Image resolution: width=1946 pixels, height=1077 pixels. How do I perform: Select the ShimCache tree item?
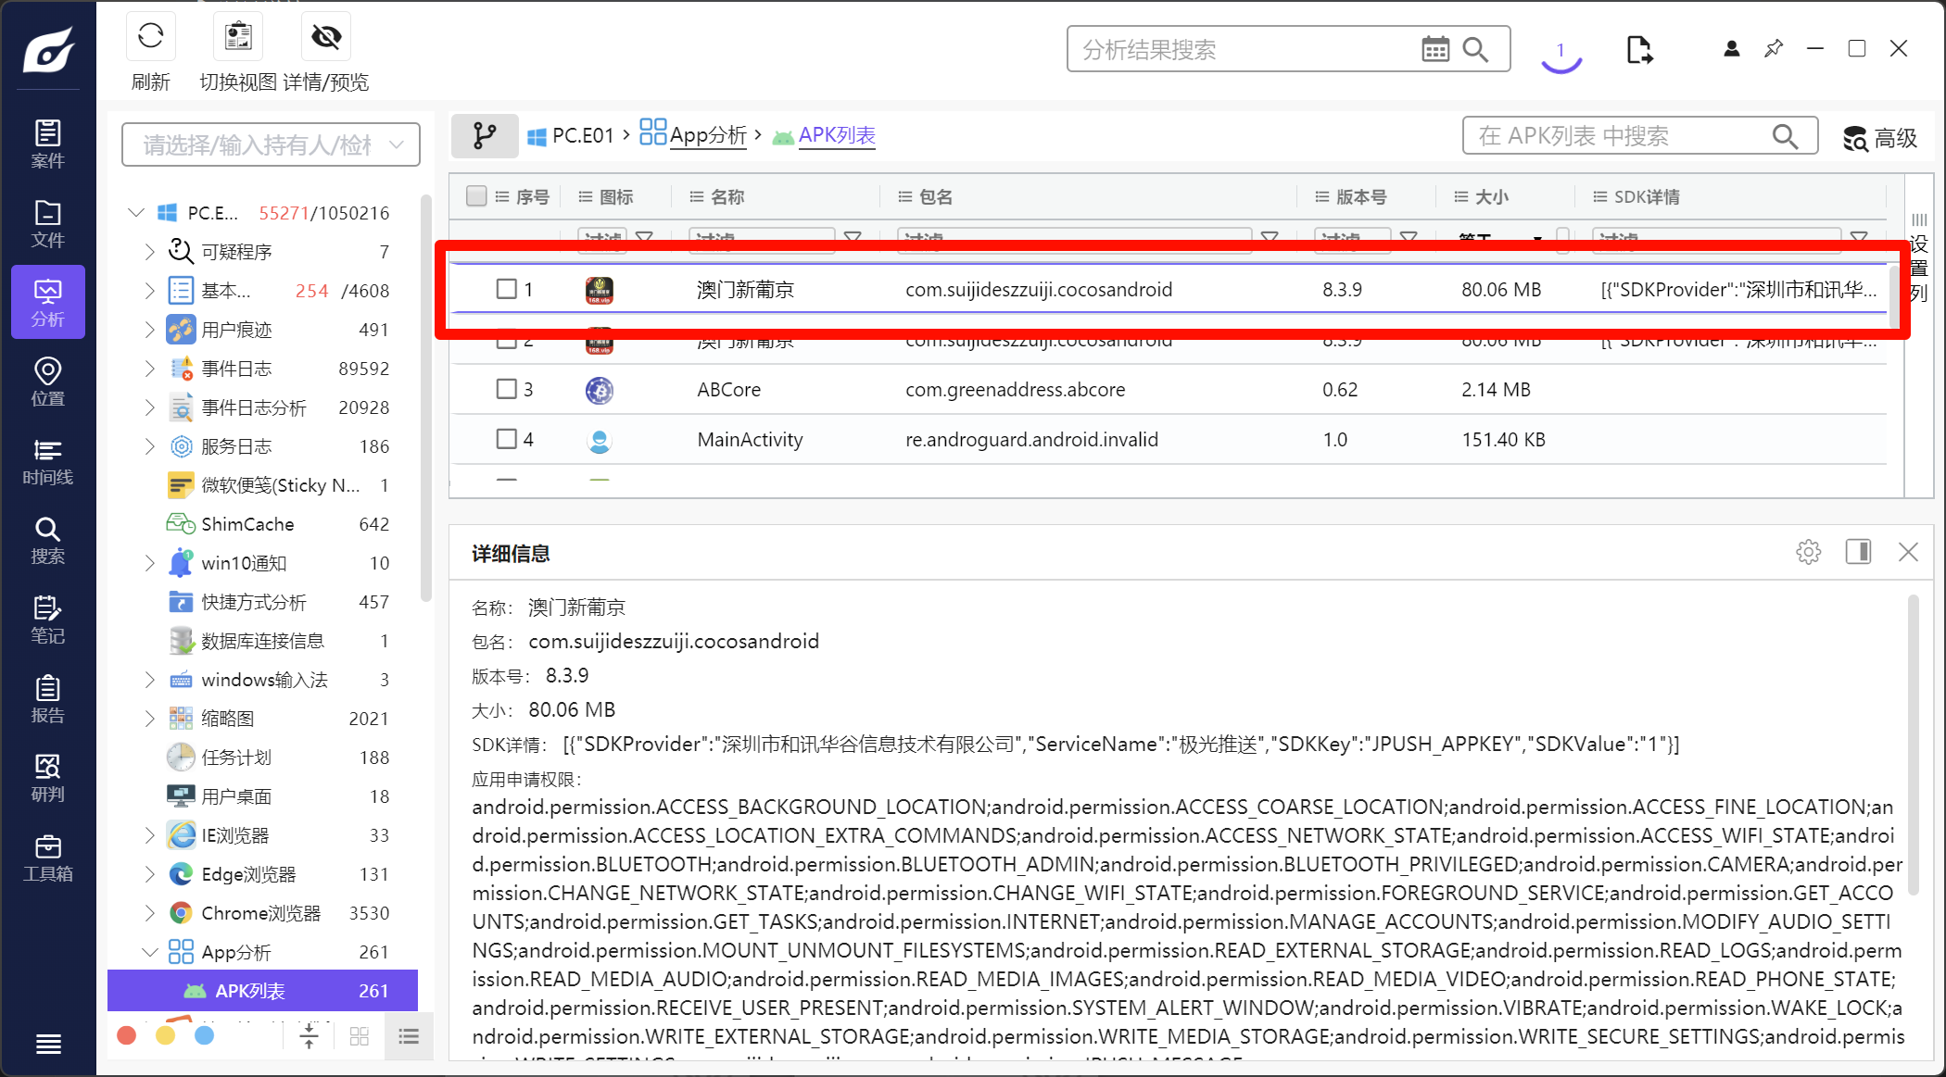coord(263,524)
